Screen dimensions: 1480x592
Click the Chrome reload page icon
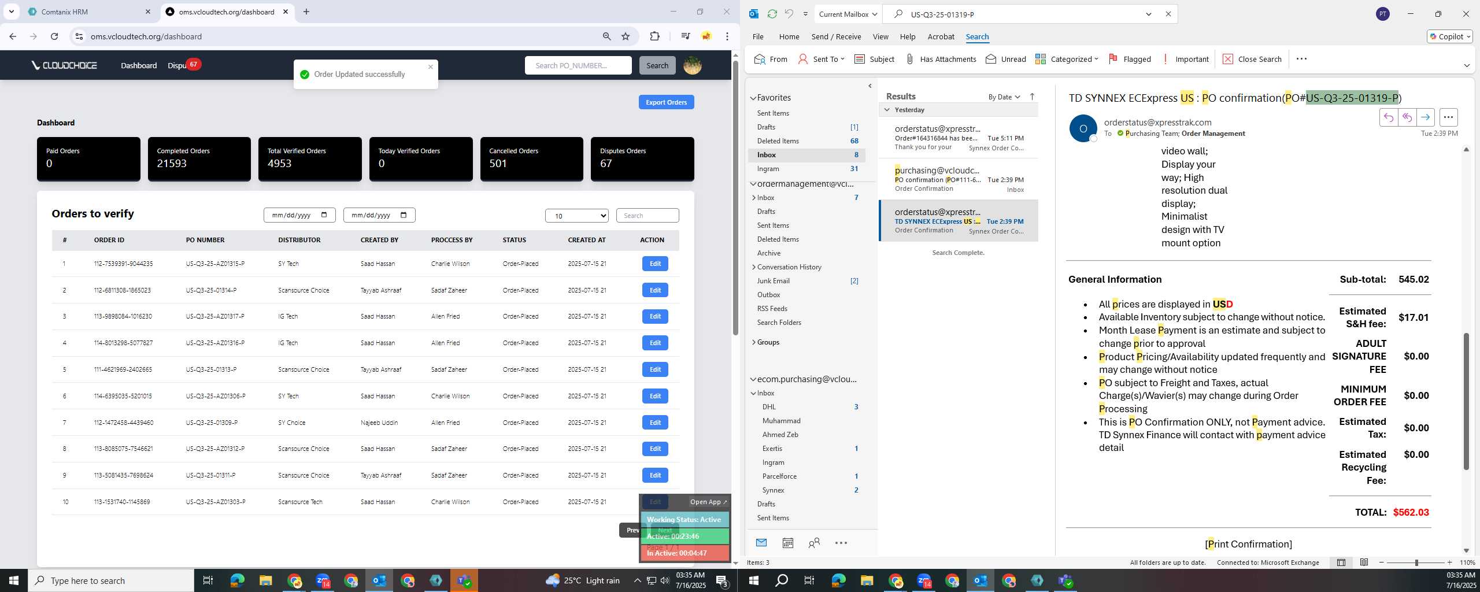click(54, 36)
